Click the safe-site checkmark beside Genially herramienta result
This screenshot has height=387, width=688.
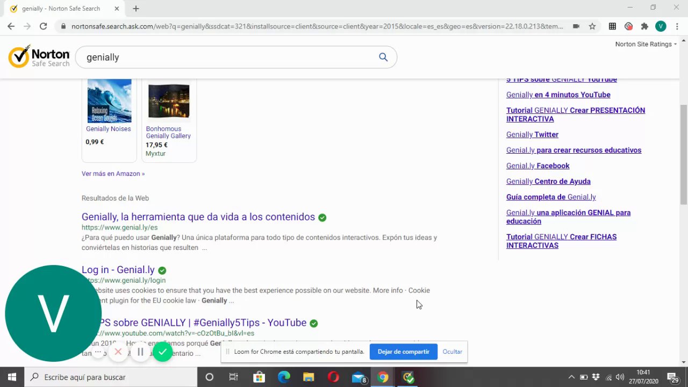(322, 218)
